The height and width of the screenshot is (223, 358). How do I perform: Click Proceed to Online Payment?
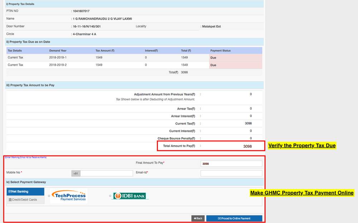click(234, 218)
